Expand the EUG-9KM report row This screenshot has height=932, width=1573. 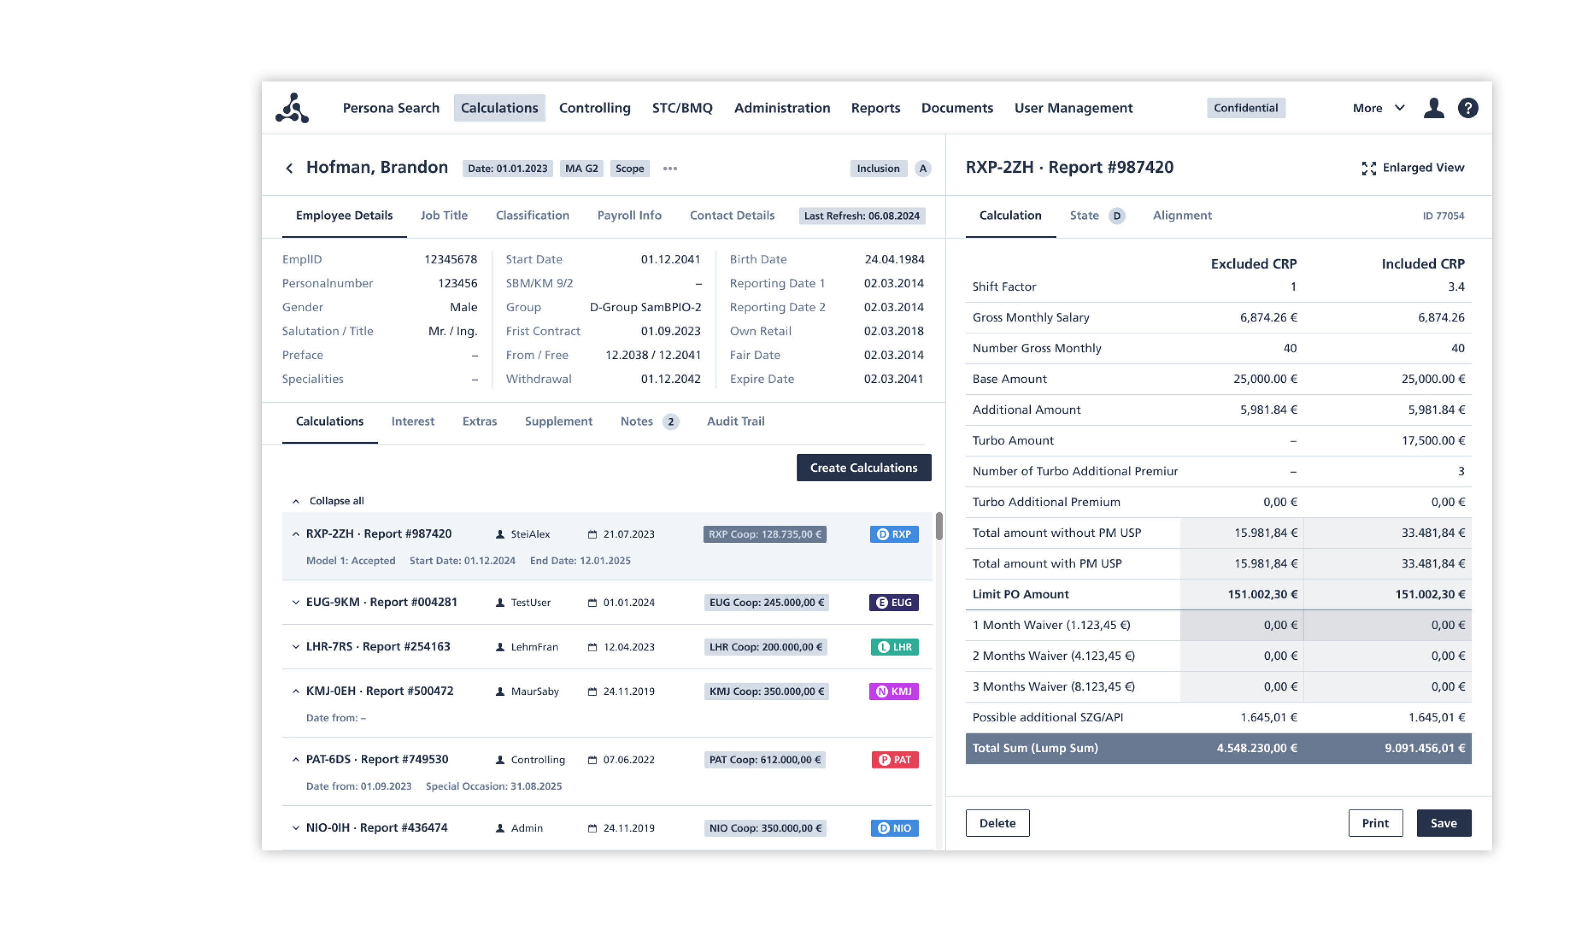click(x=296, y=602)
